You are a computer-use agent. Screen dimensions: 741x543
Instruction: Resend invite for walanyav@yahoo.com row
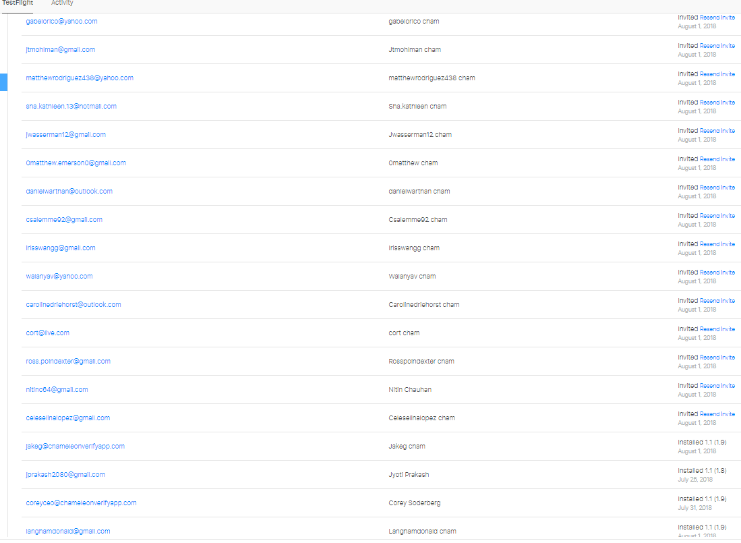[717, 273]
